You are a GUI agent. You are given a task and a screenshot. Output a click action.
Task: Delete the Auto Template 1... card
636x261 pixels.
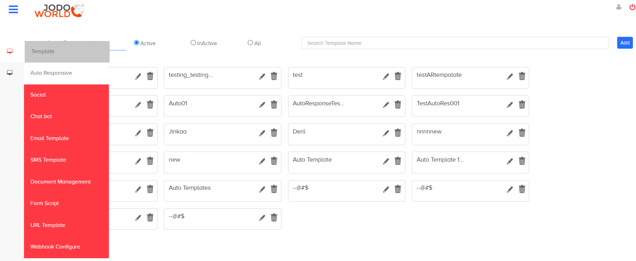(x=522, y=161)
